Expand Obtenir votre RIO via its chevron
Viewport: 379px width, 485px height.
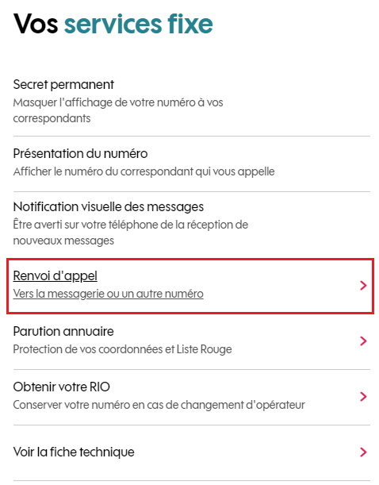[x=363, y=397]
